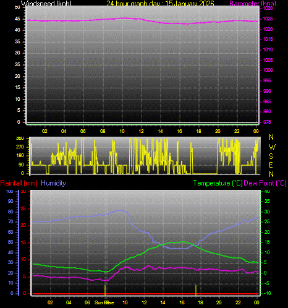Click the 14 hour label under the temperature chart
288x308 pixels.
click(163, 302)
